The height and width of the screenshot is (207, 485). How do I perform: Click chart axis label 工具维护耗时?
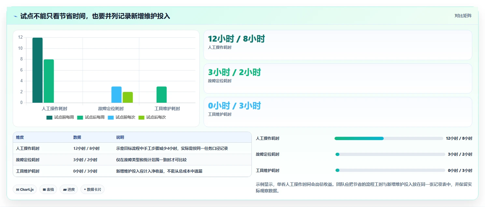[167, 109]
